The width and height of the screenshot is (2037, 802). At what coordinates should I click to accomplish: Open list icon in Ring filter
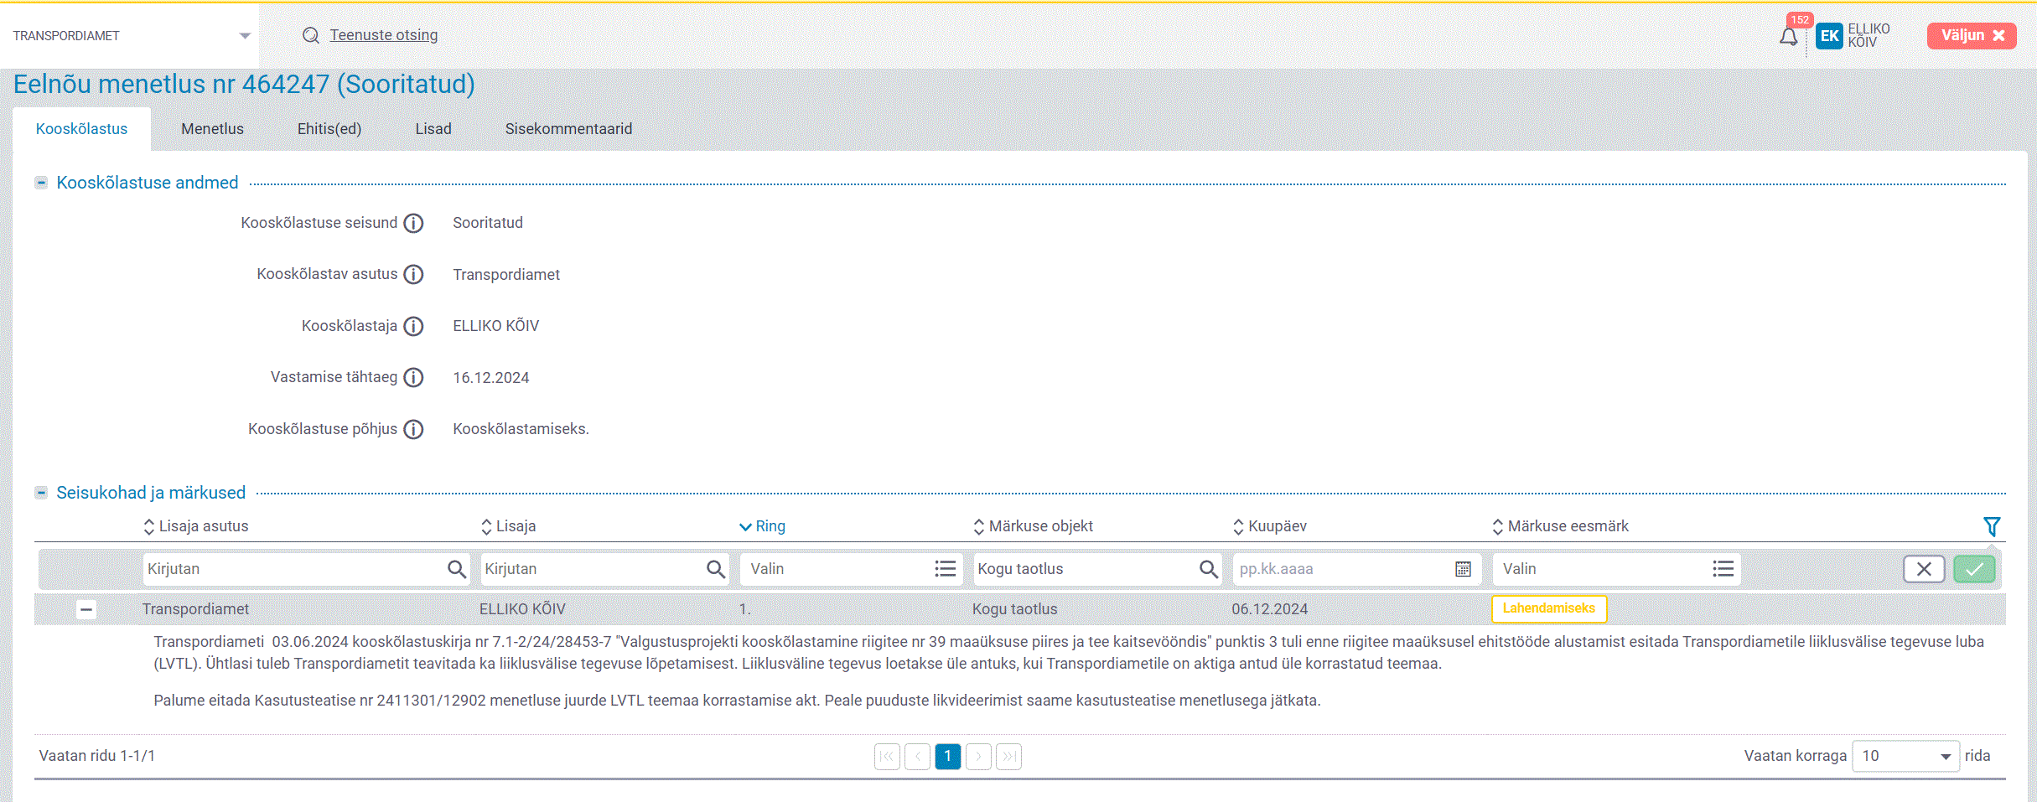point(946,569)
